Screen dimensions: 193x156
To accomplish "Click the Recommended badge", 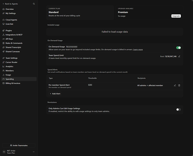I will click(x=72, y=47).
